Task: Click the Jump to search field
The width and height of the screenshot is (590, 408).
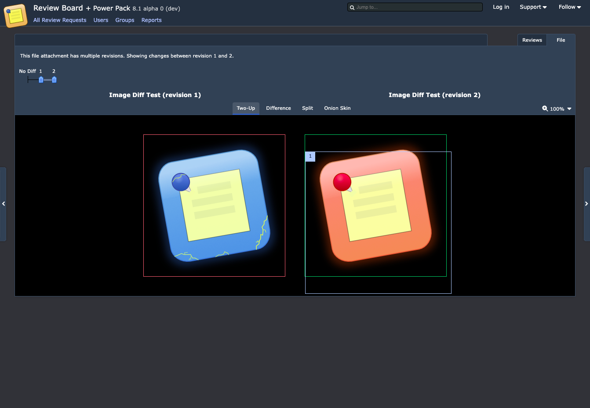Action: (x=415, y=7)
